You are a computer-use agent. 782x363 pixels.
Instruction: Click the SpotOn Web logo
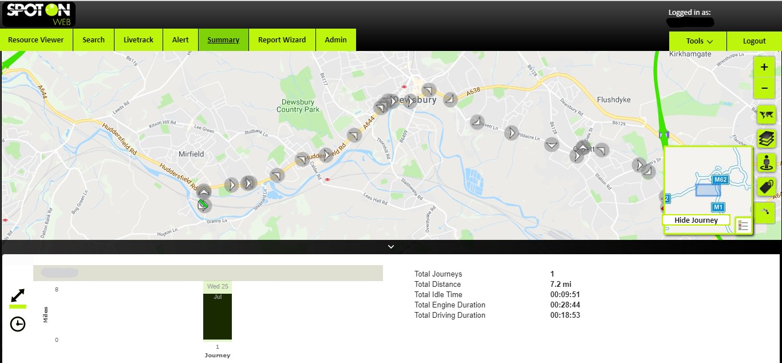tap(39, 14)
